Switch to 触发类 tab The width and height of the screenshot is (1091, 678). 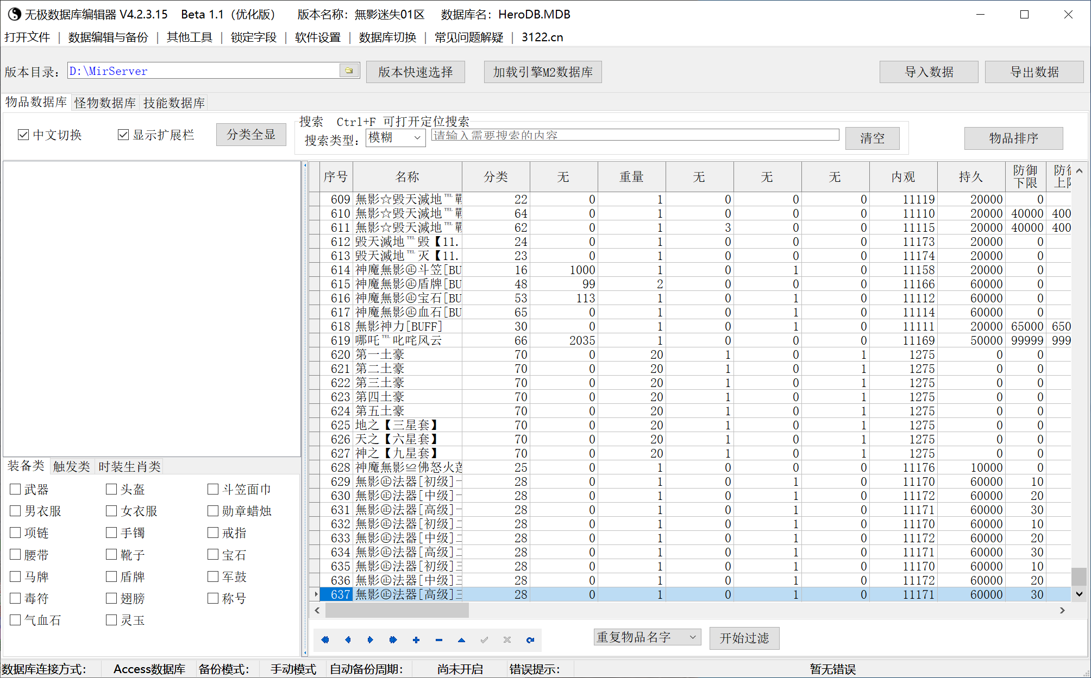point(71,467)
